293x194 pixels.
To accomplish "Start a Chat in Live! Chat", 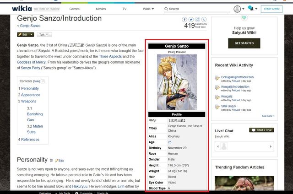I will (x=261, y=130).
